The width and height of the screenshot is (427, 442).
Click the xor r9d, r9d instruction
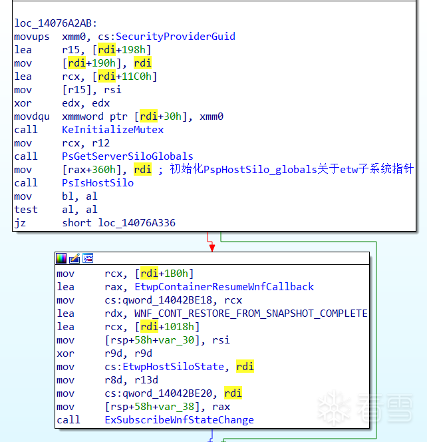coord(104,353)
